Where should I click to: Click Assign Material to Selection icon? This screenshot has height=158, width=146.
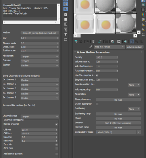[87, 41]
